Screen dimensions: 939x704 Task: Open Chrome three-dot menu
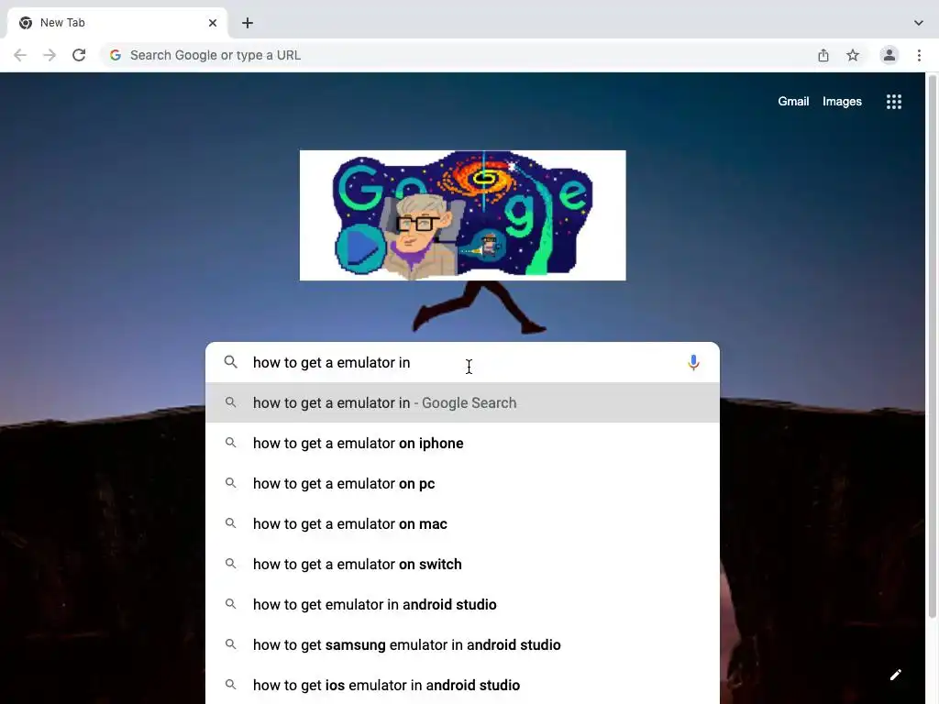click(919, 55)
